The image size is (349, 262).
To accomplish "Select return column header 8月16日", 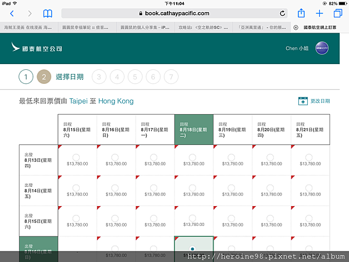I will [116, 129].
